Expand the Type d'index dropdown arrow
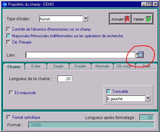This screenshot has width=160, height=132. click(85, 19)
